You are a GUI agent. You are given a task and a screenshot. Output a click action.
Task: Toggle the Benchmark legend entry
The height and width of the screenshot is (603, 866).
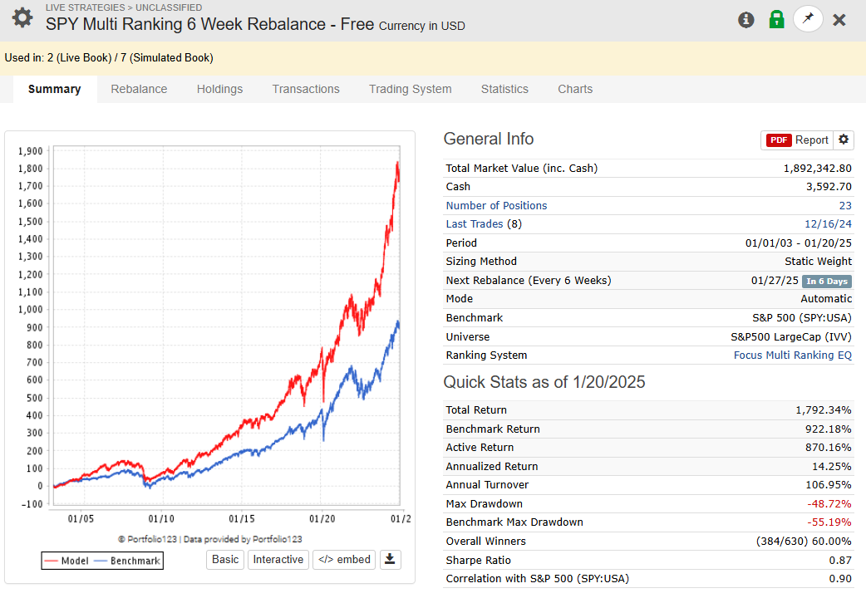pos(127,561)
